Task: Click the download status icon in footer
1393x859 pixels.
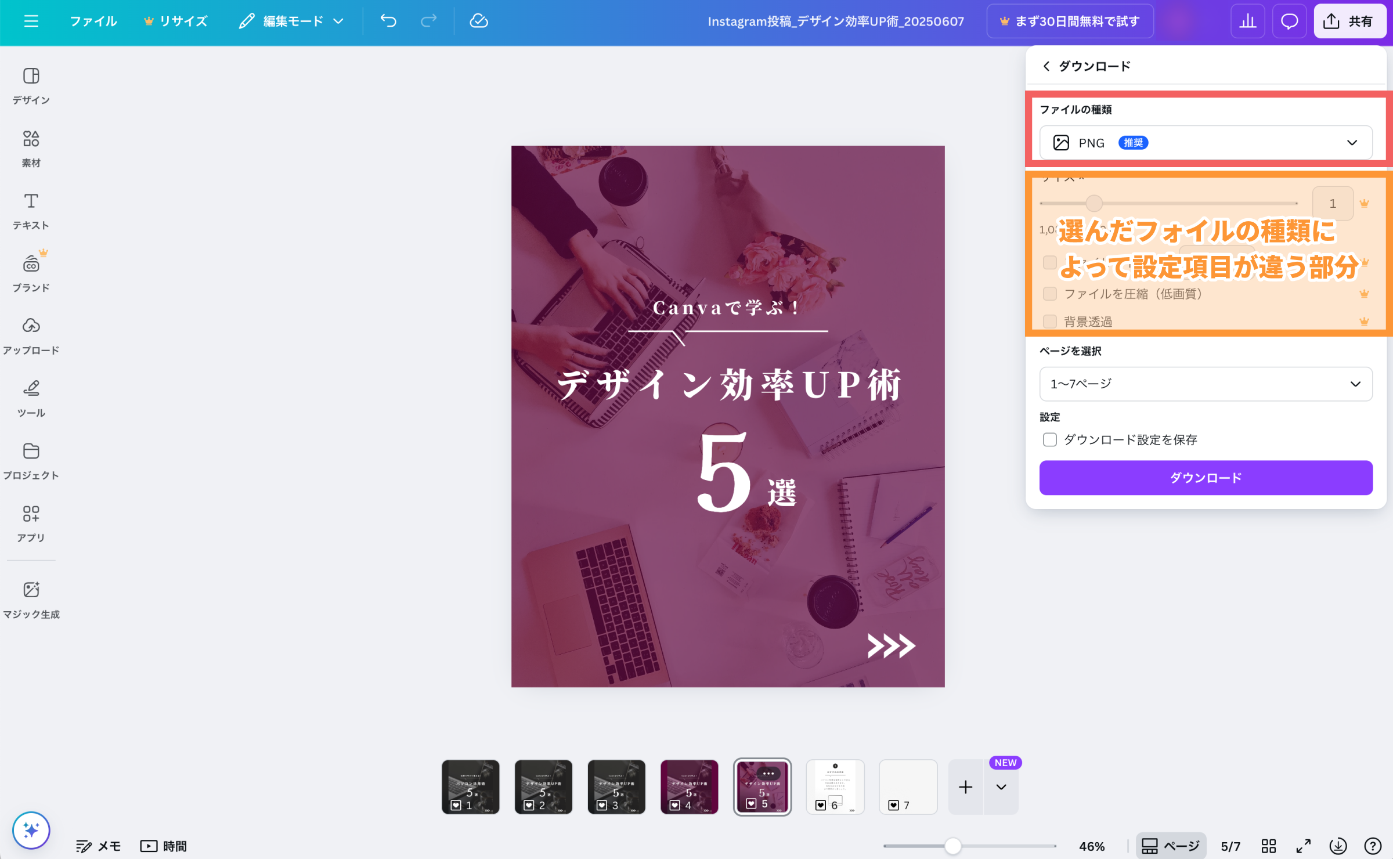Action: [x=1338, y=846]
